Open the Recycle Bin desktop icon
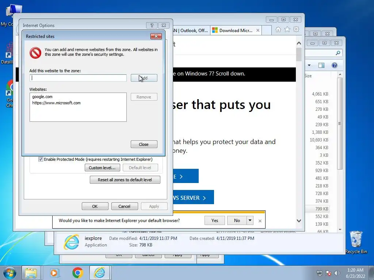This screenshot has height=280, width=374. point(356,242)
